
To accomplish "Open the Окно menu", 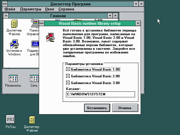I will point(49,9).
